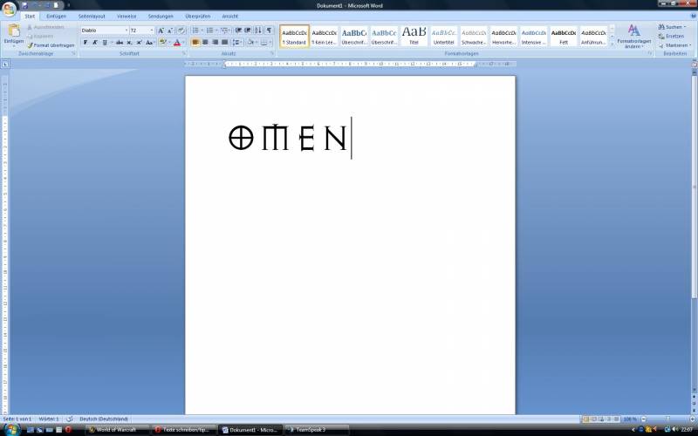
Task: Open the multilevel list button
Action: (x=224, y=31)
